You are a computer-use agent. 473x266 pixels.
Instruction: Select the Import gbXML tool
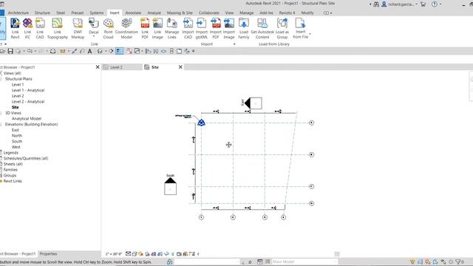pyautogui.click(x=202, y=28)
